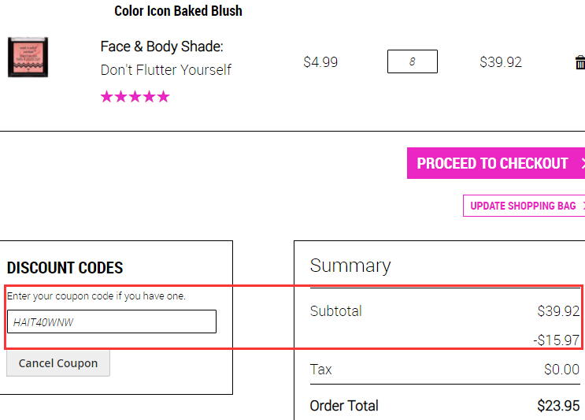Open the Color Icon Baked Blush product title
Viewport: 585px width, 420px height.
point(178,11)
